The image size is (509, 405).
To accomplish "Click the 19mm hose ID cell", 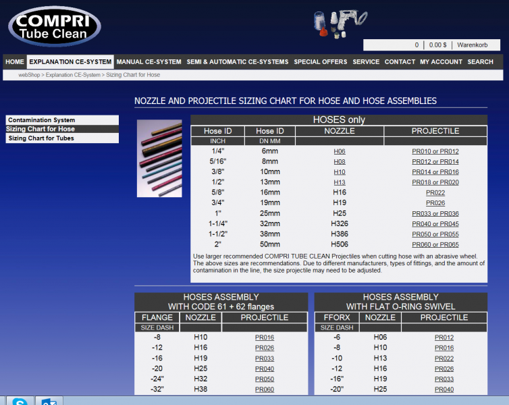I will (270, 202).
